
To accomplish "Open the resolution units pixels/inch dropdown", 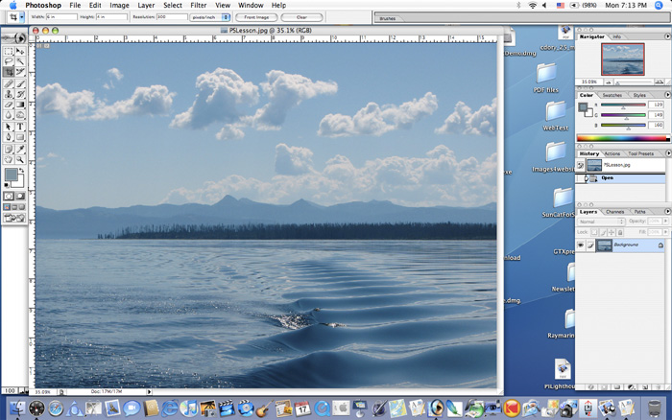I will tap(209, 17).
